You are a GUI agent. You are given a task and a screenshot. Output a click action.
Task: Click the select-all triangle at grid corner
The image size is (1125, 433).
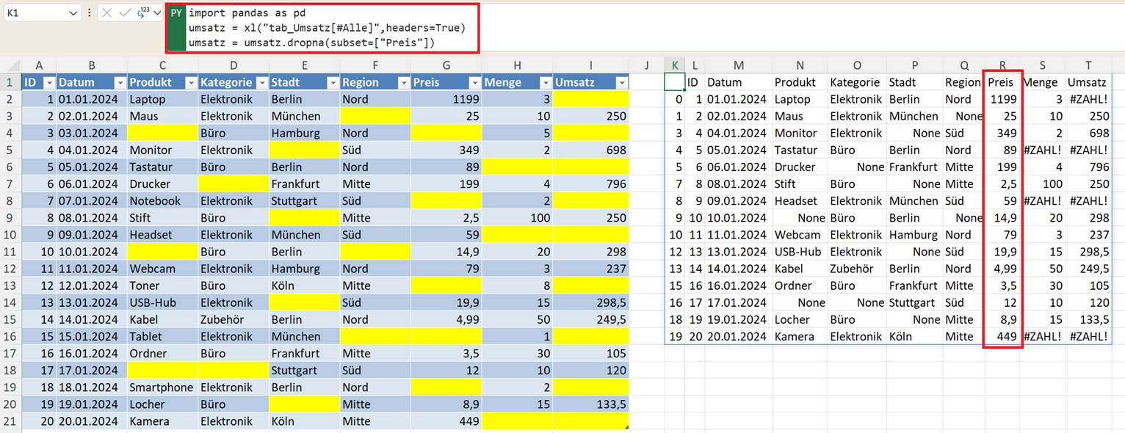(10, 65)
